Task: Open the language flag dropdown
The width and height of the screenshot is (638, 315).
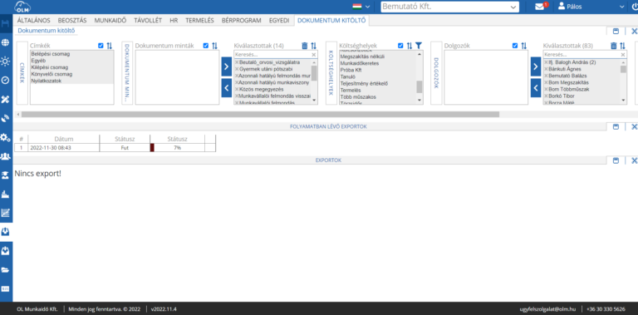Action: click(361, 7)
